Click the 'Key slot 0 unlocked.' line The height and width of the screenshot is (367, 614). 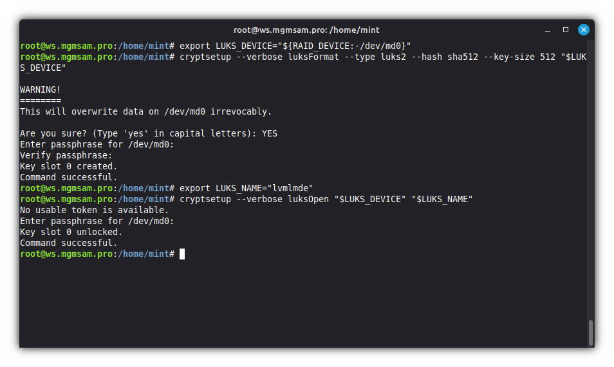click(71, 232)
